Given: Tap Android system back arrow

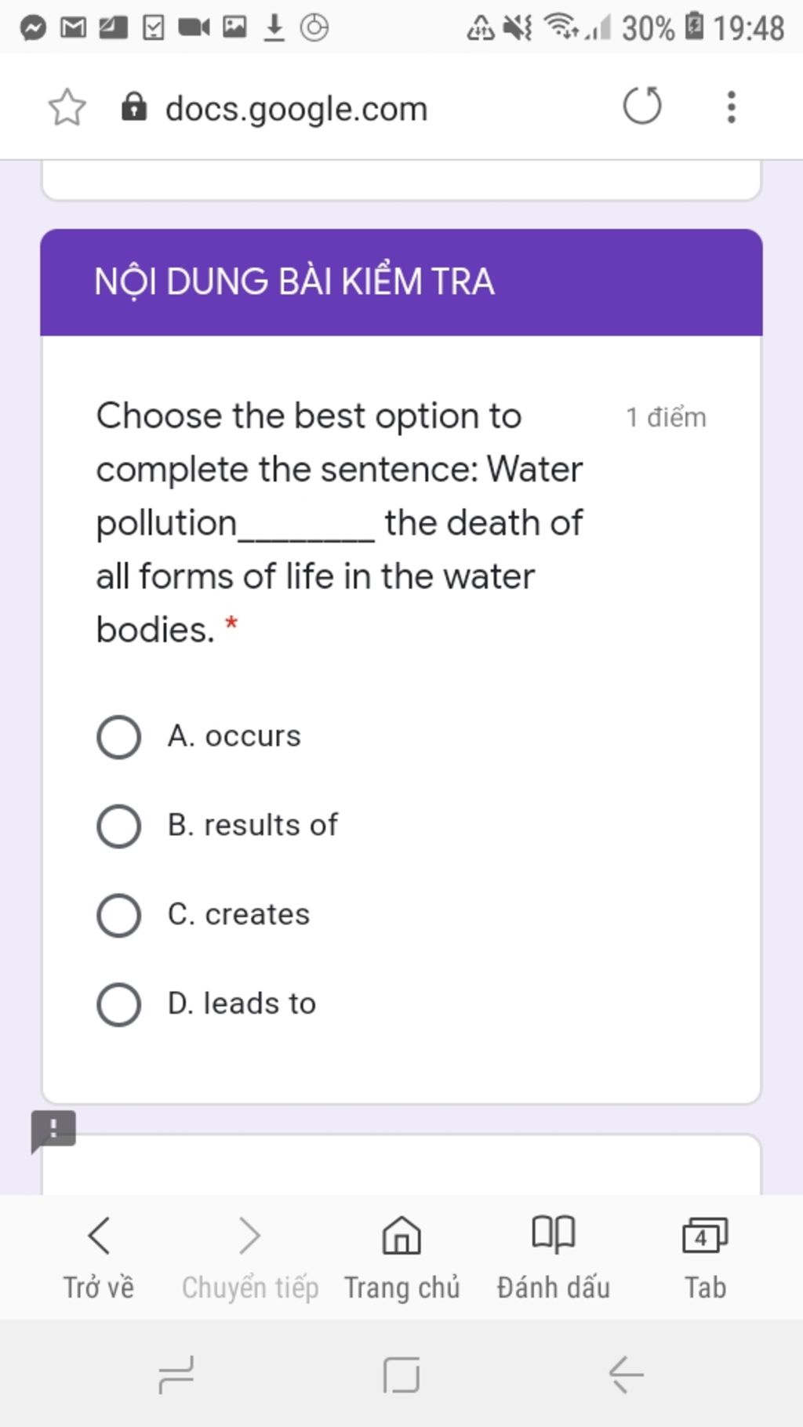Looking at the screenshot, I should pyautogui.click(x=626, y=1374).
